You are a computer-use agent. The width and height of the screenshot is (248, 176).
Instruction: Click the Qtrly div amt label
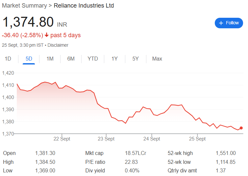point(182,170)
